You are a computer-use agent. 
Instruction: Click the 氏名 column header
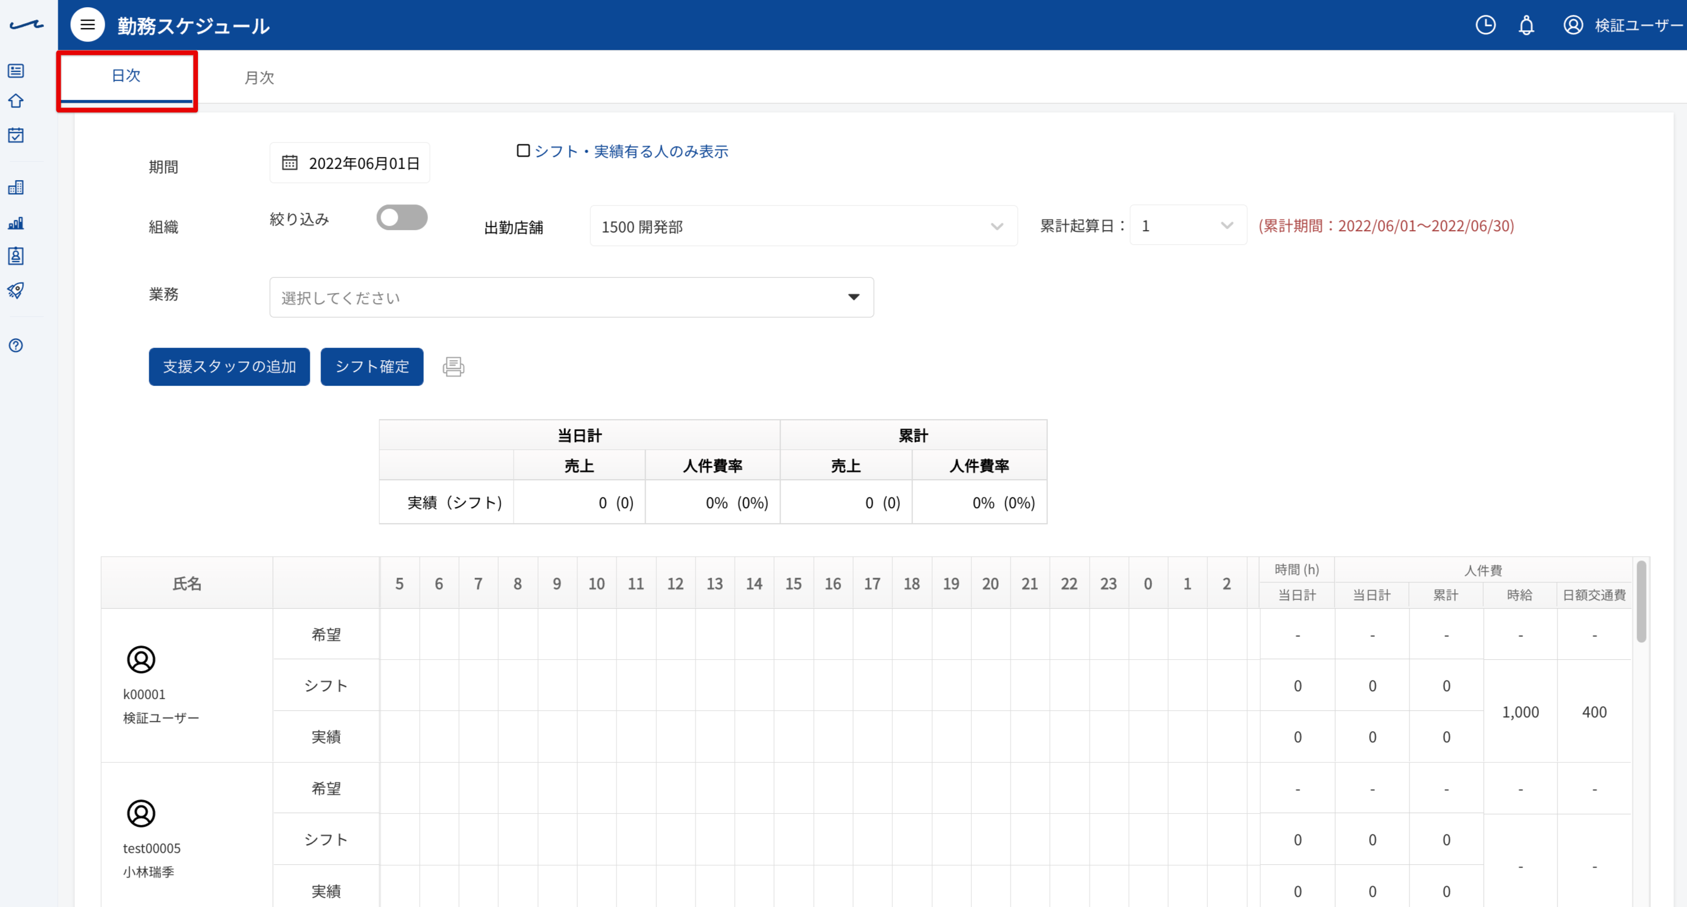187,584
